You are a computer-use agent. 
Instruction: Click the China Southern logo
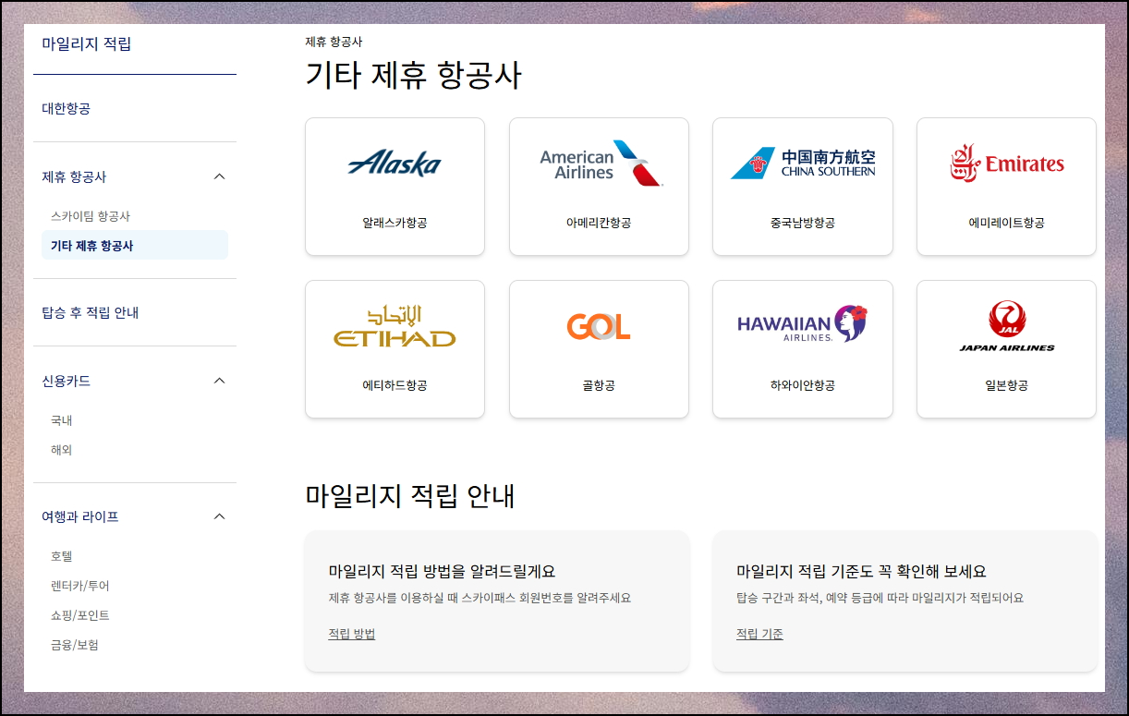click(803, 164)
